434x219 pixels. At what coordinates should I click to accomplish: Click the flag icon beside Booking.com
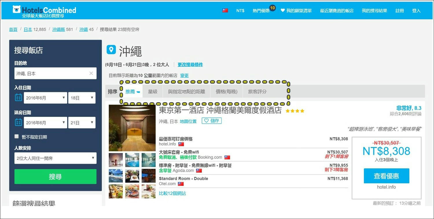pos(227,158)
